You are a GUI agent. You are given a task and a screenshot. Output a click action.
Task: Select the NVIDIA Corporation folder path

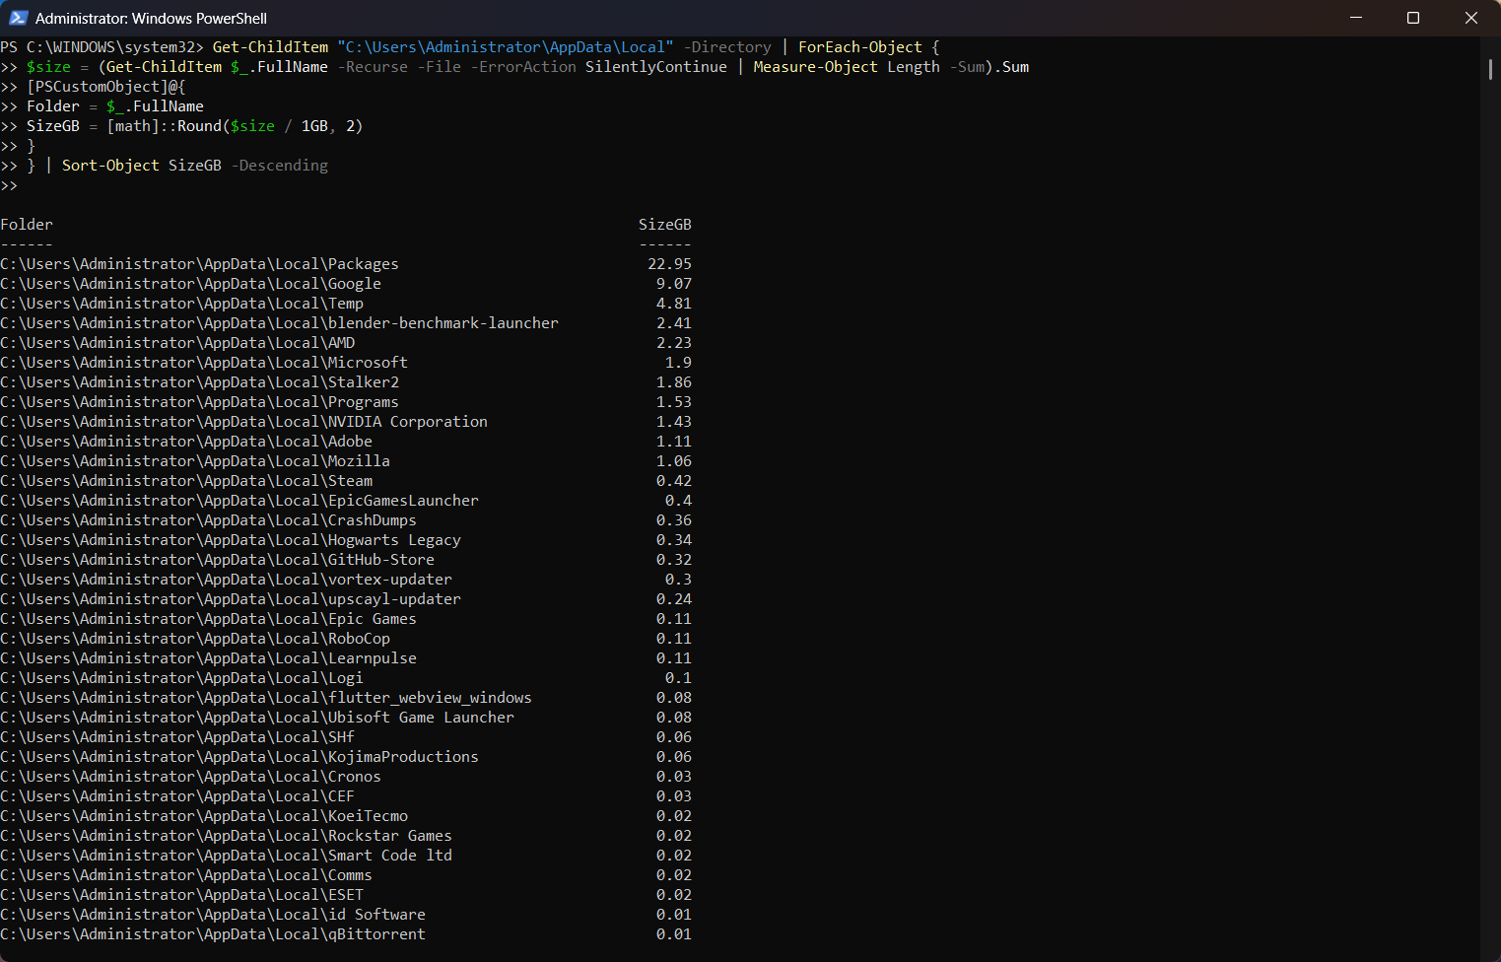[243, 422]
